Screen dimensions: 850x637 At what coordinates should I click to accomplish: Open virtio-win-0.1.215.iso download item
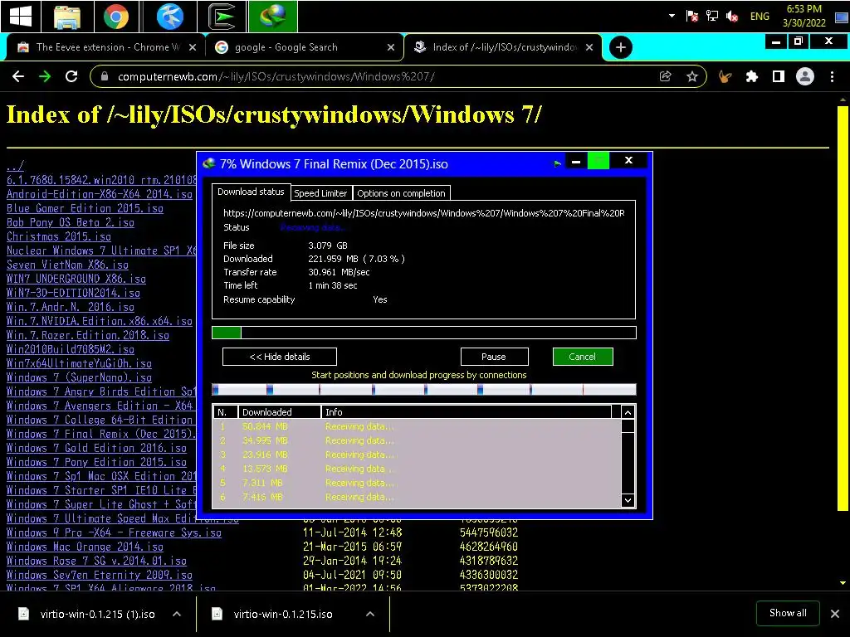coord(272,614)
